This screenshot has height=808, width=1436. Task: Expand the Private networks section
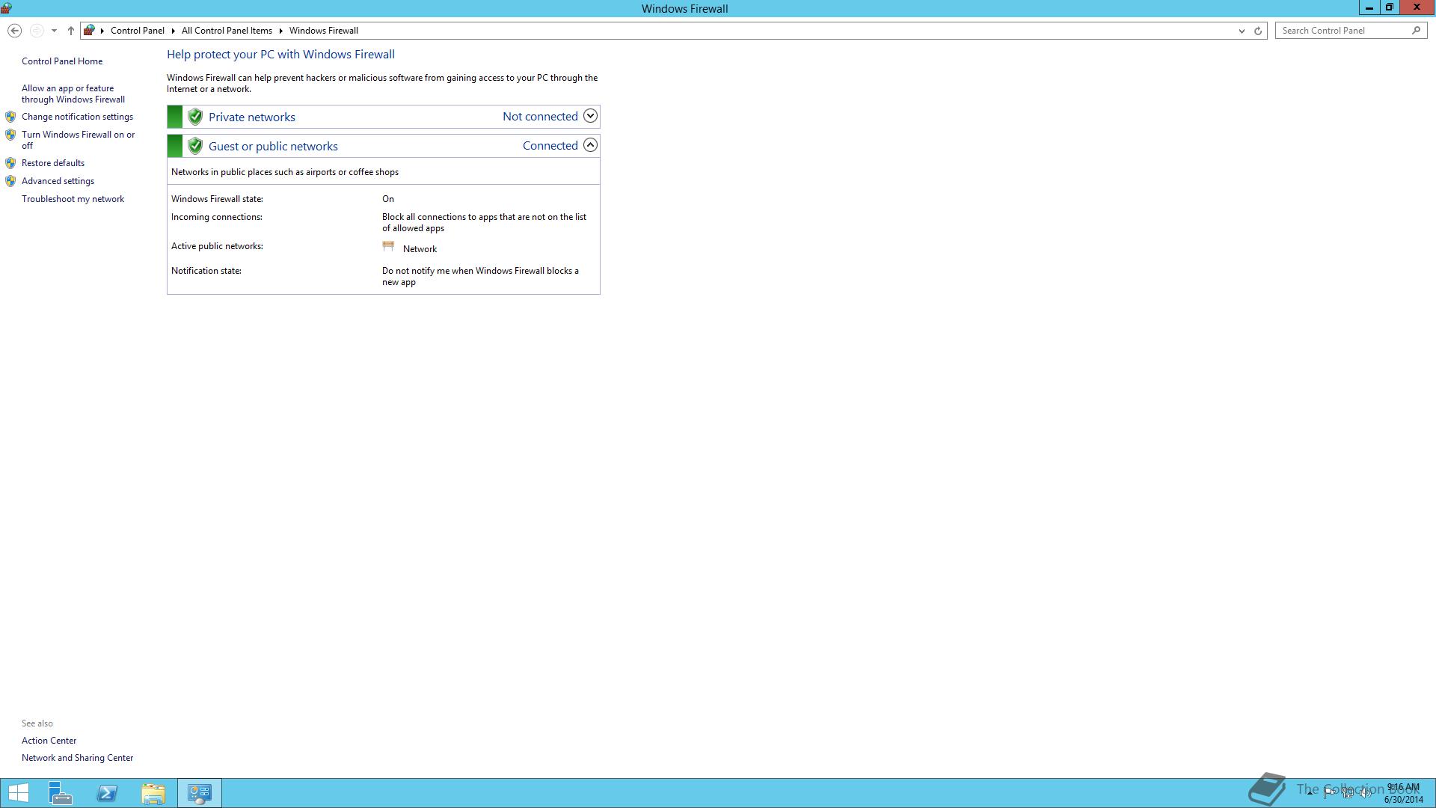click(590, 116)
